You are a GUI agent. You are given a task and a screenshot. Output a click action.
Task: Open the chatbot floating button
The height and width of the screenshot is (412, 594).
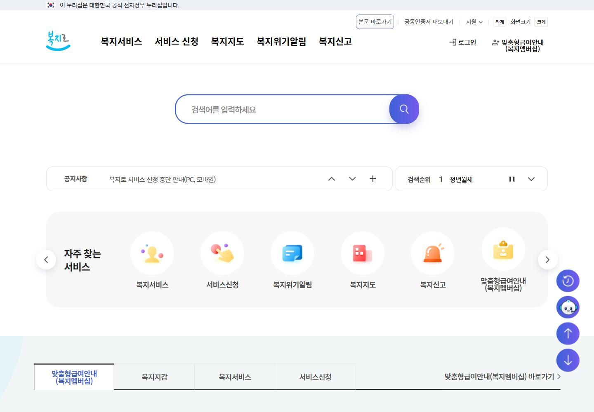(568, 307)
